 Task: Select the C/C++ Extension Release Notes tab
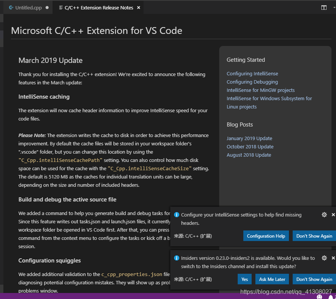(x=99, y=8)
